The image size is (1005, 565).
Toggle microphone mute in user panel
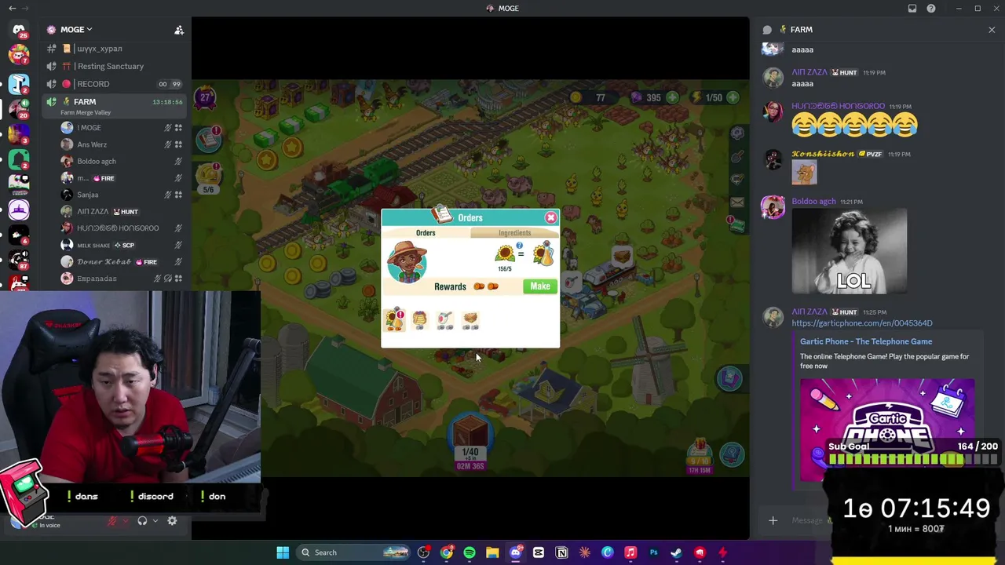tap(113, 521)
